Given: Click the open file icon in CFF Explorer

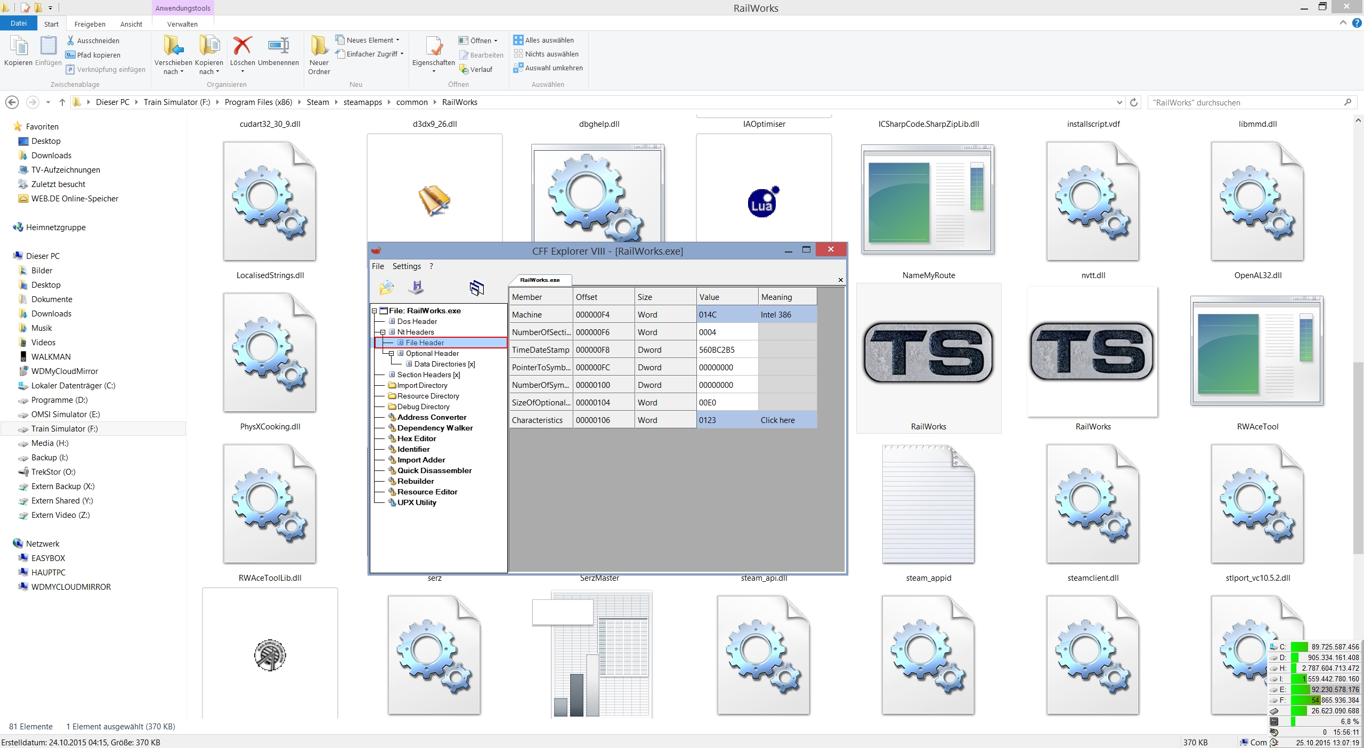Looking at the screenshot, I should [386, 288].
